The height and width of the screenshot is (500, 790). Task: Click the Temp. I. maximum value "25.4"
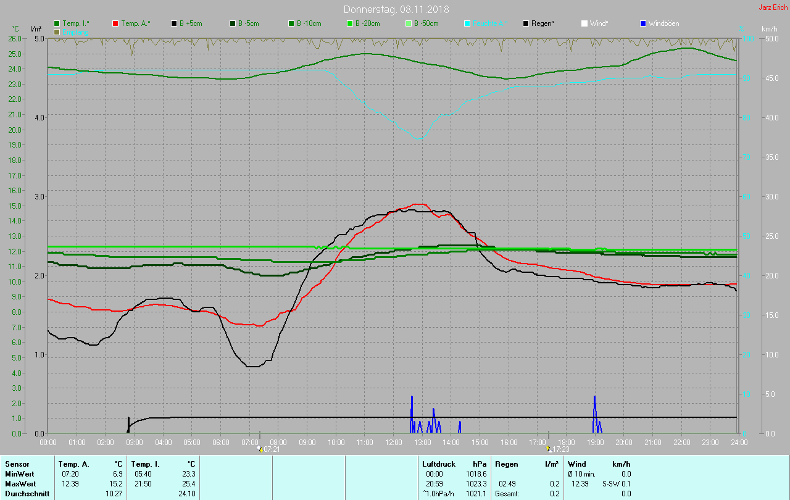click(x=189, y=483)
